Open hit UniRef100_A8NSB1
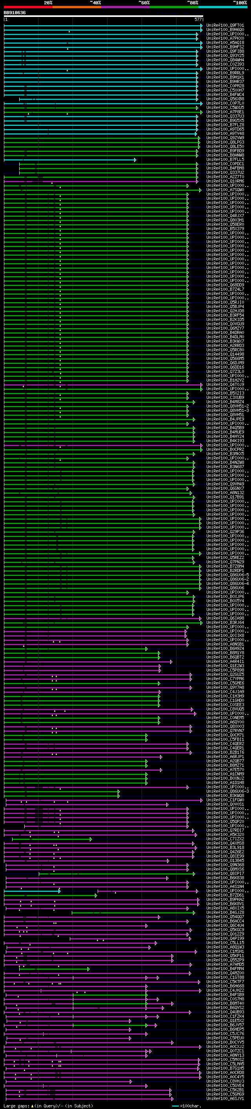 (x=225, y=644)
